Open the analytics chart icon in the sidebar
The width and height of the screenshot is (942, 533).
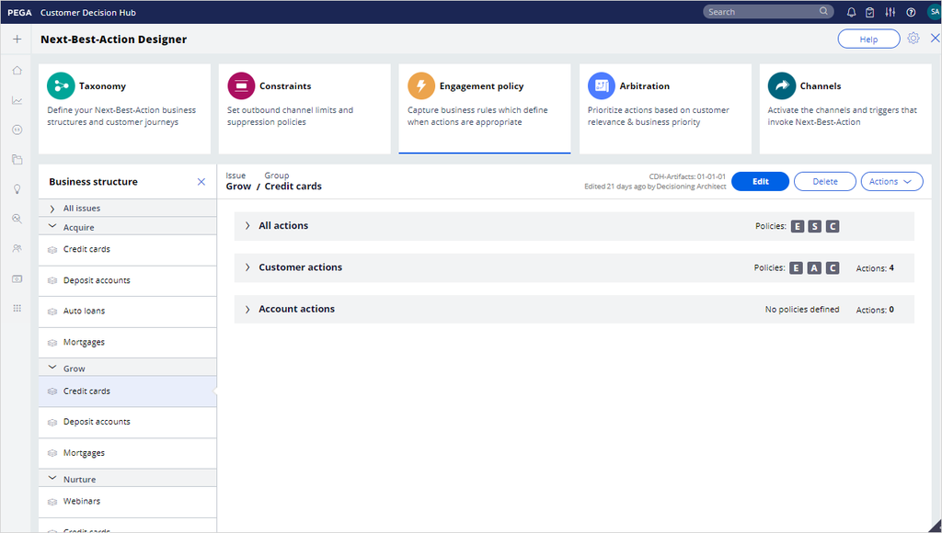(x=17, y=100)
